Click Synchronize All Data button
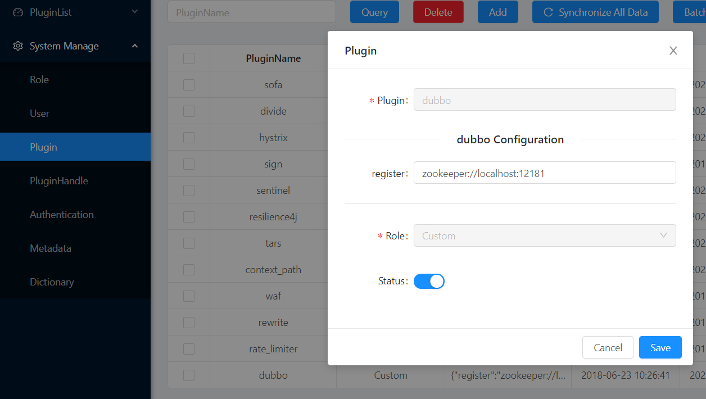The image size is (706, 399). pos(595,12)
